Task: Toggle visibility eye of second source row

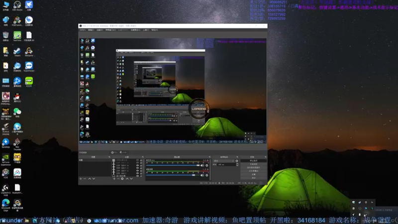Action: coord(137,163)
